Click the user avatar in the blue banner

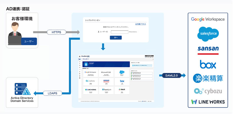[86, 64]
